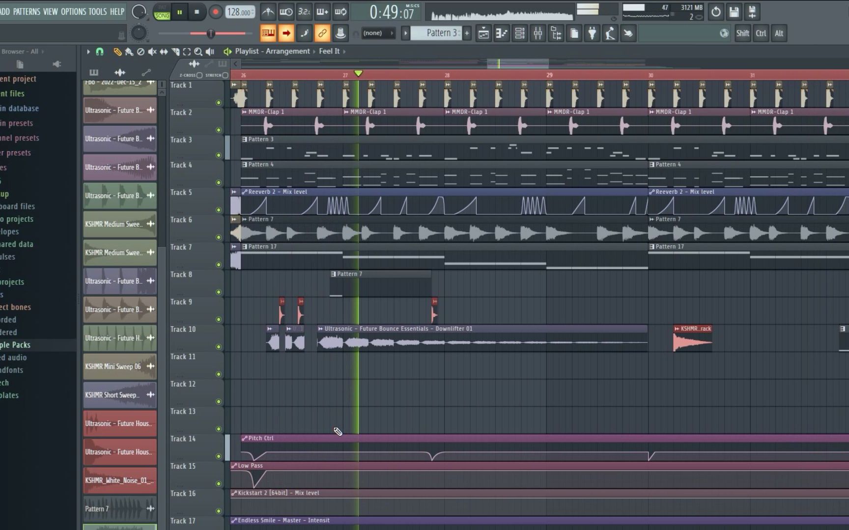
Task: Expand the arrow after Feel It
Action: 344,52
